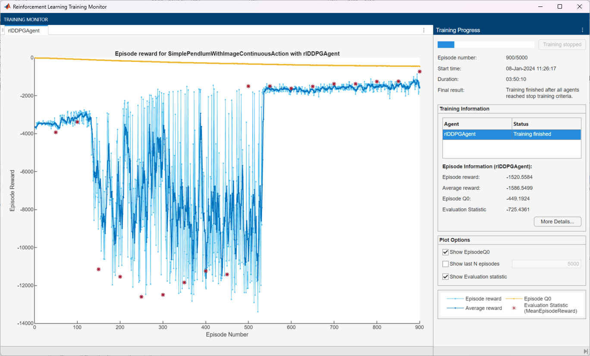Open the rlDDPGAgent document tab options menu
The height and width of the screenshot is (356, 590).
click(424, 30)
